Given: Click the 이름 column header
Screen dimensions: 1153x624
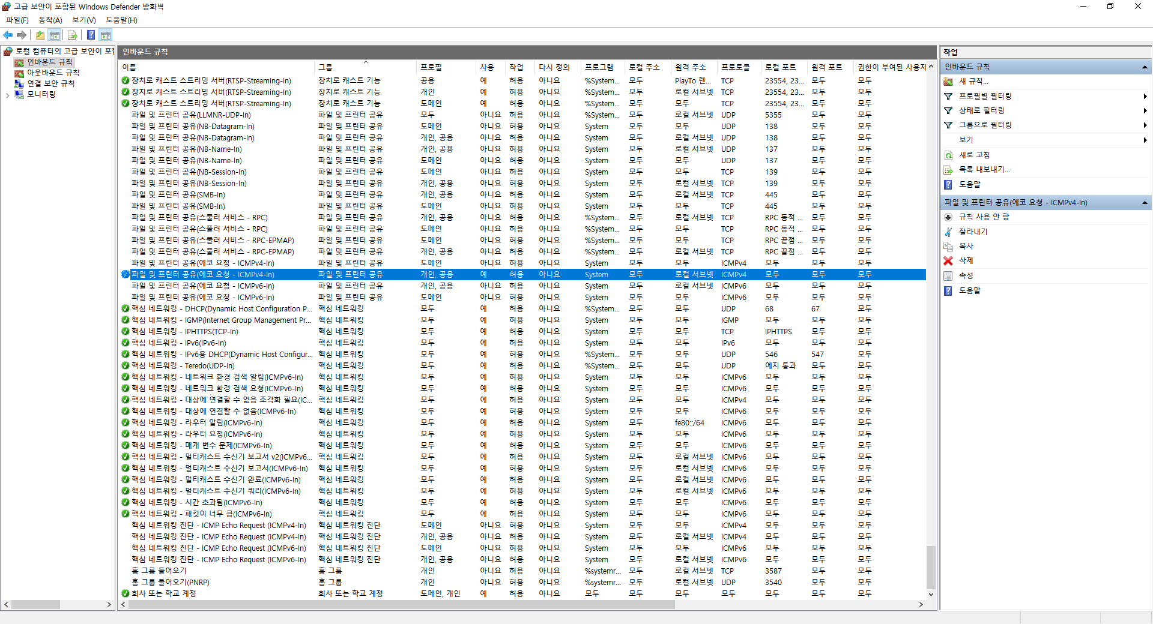Looking at the screenshot, I should (216, 67).
